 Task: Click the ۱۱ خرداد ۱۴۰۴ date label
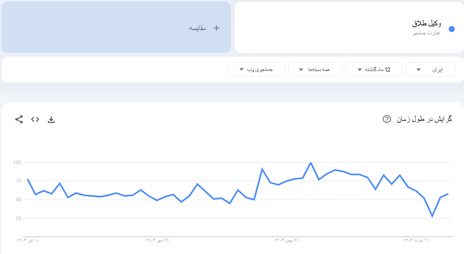[416, 240]
